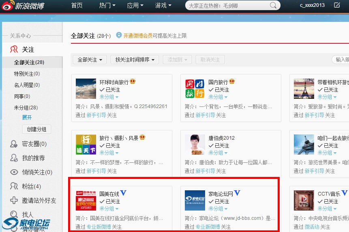
Task: Open the 开通微博会员 link
Action: [x=138, y=36]
